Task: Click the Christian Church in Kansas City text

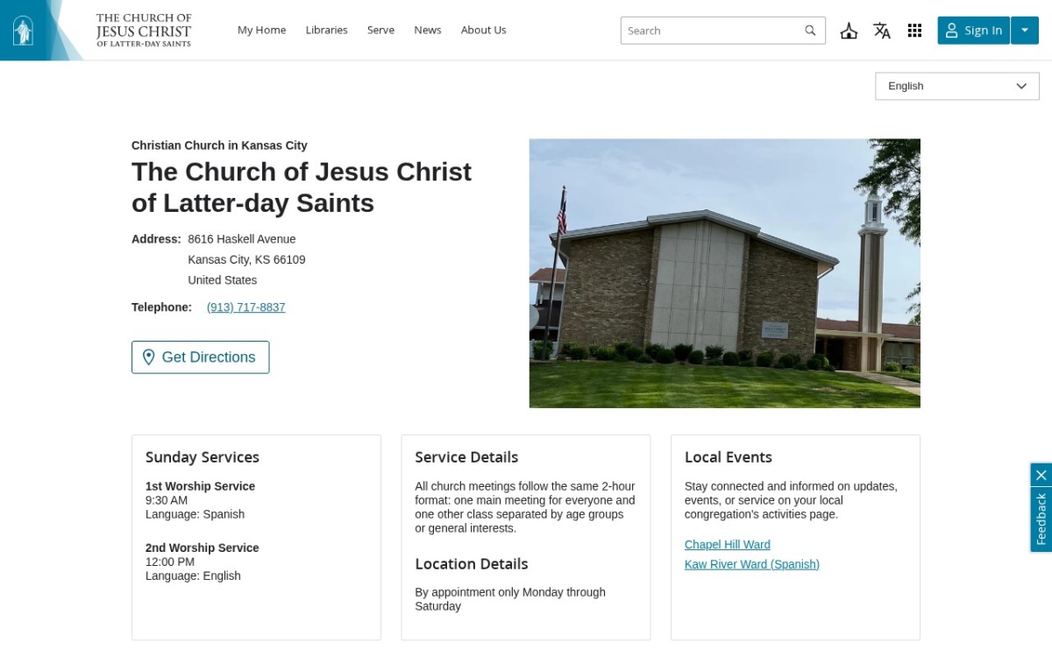Action: pyautogui.click(x=219, y=145)
